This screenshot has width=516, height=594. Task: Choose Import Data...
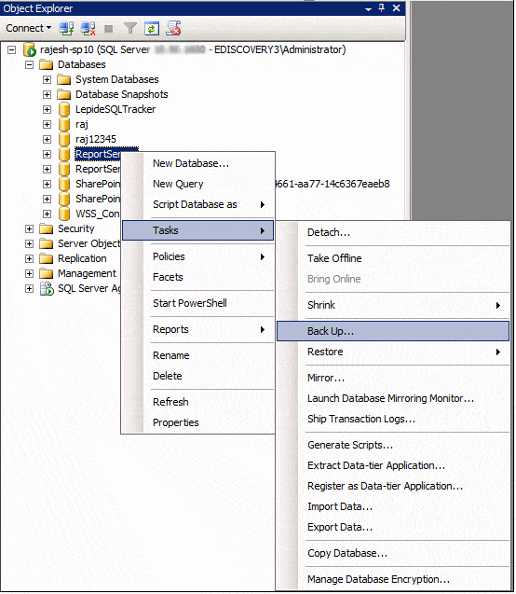(393, 507)
